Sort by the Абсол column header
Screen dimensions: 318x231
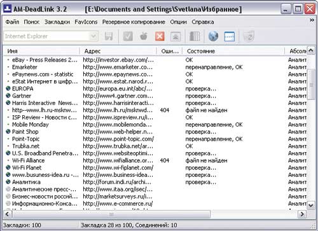296,51
